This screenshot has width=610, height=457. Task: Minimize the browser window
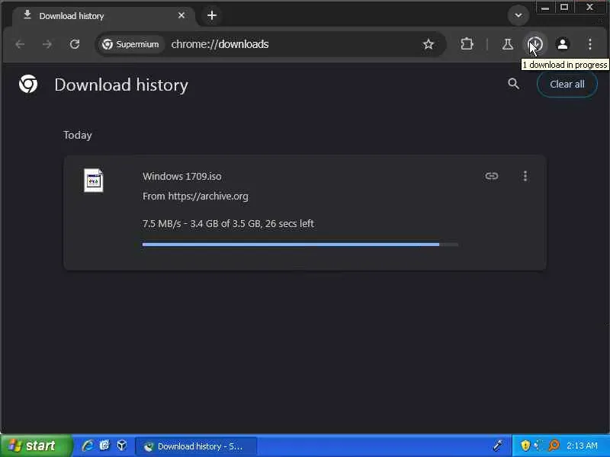pyautogui.click(x=545, y=8)
